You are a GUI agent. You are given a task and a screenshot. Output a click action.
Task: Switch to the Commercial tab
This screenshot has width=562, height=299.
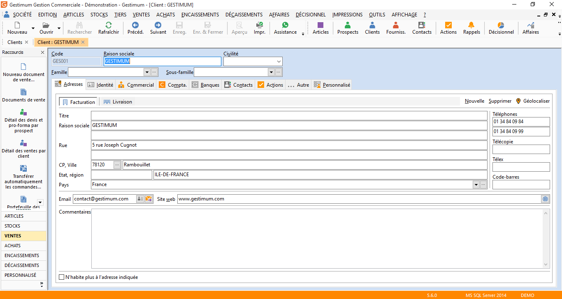[136, 85]
